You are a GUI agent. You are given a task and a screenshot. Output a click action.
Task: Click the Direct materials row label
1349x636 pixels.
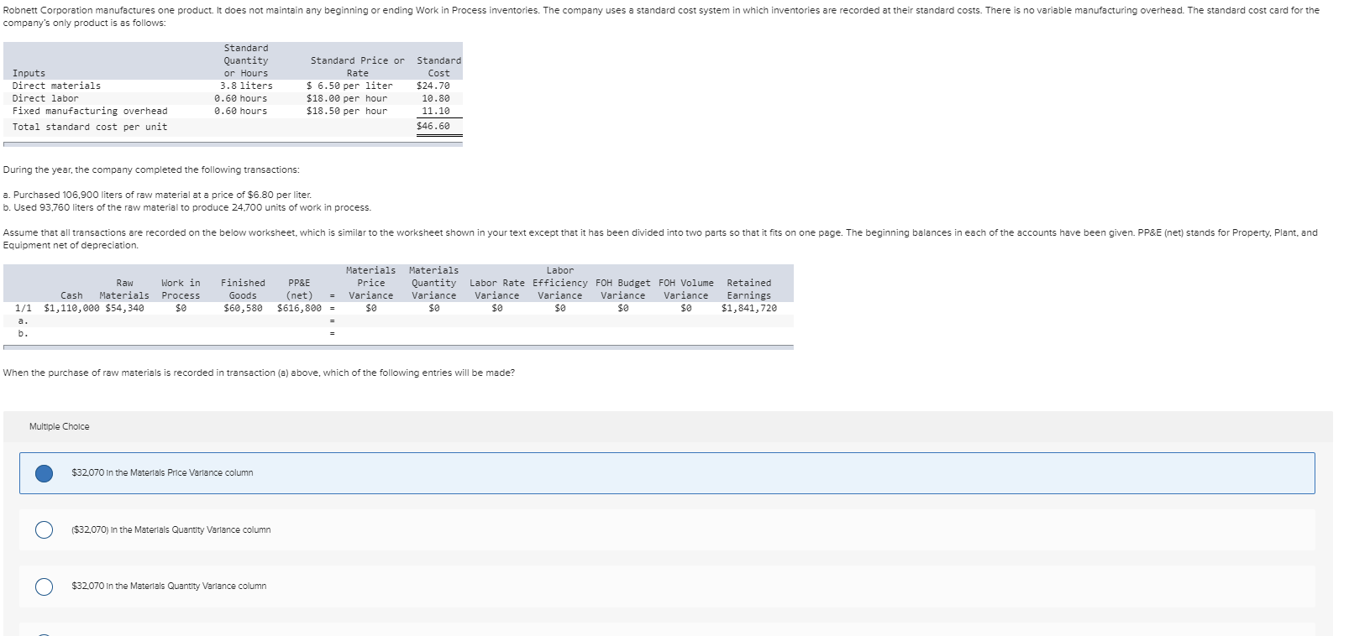click(56, 86)
